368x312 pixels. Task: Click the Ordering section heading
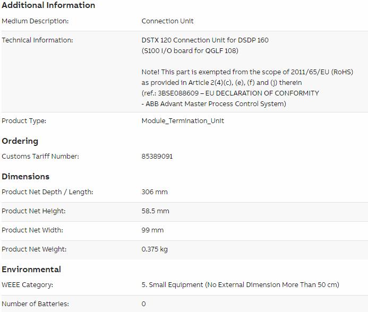coord(20,141)
